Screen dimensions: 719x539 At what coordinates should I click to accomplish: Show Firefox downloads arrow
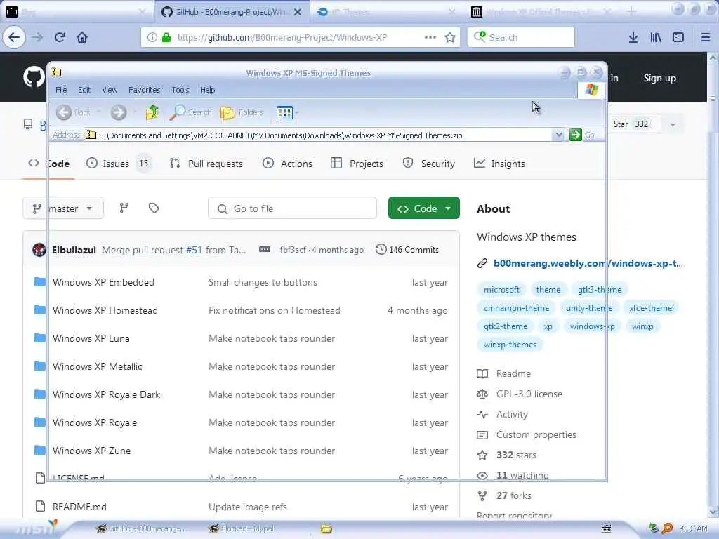pos(633,37)
